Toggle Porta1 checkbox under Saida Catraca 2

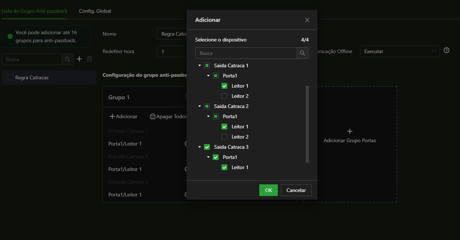pos(216,116)
